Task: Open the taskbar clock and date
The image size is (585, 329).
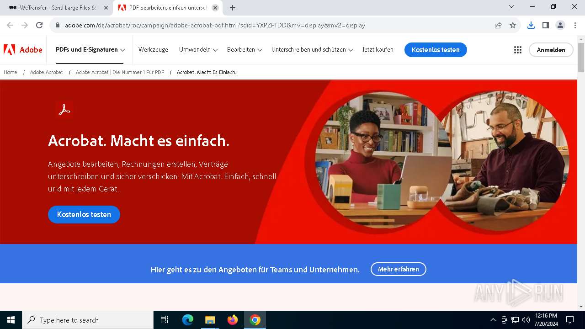Action: pyautogui.click(x=546, y=320)
